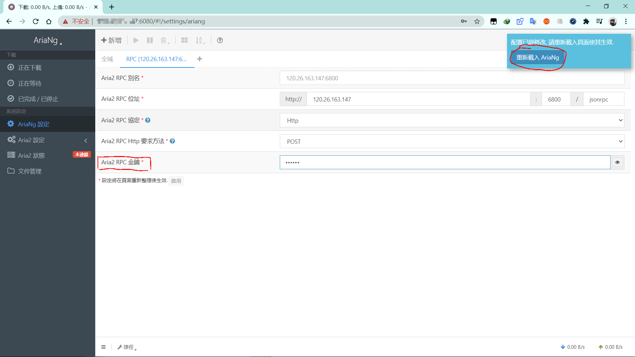Bookmark this page with star icon
Viewport: 635px width, 357px height.
477,21
